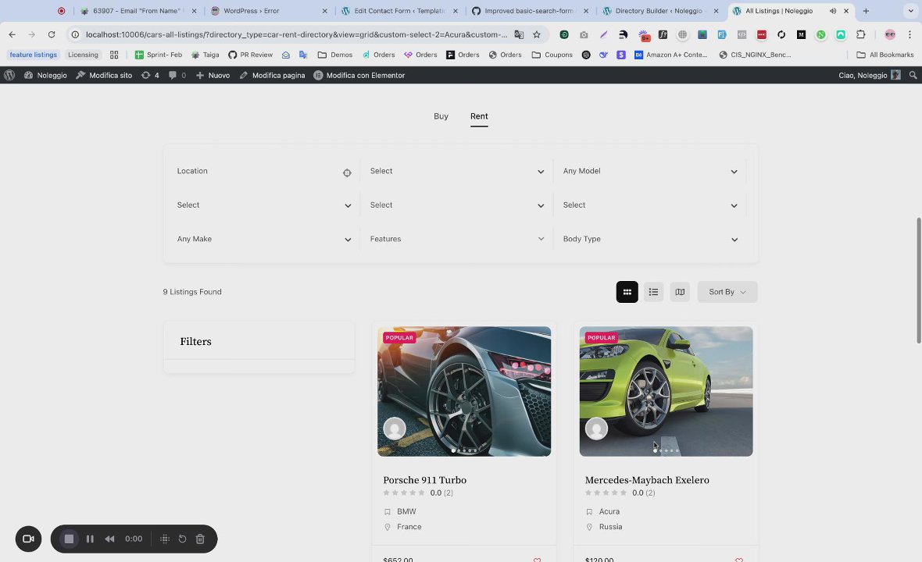The width and height of the screenshot is (922, 562).
Task: Switch to Edit Contact Form browser tab
Action: (400, 11)
